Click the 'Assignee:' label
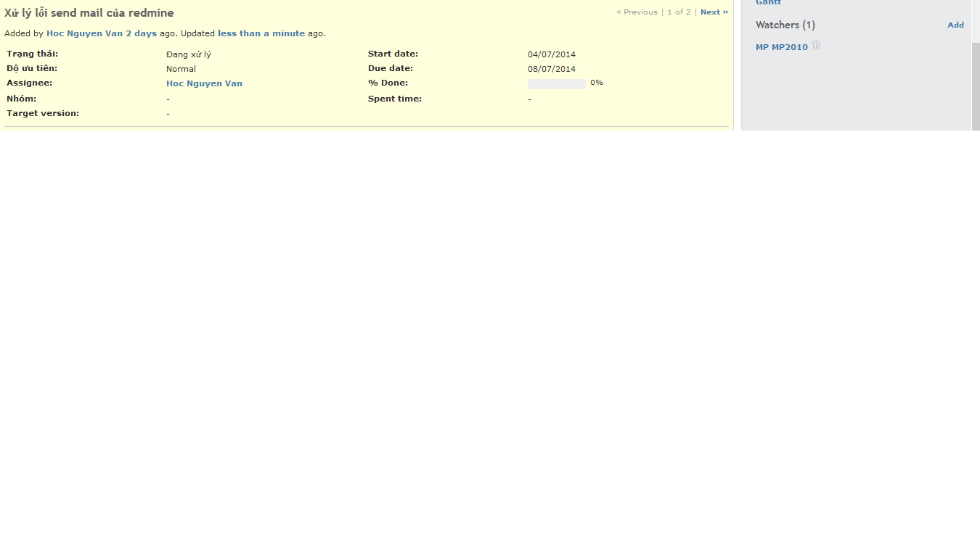The height and width of the screenshot is (549, 980). pos(29,83)
